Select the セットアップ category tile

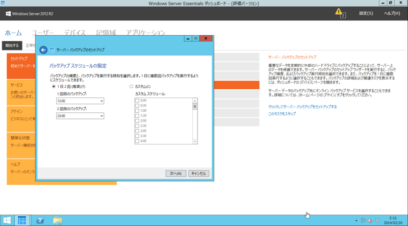[x=21, y=66]
